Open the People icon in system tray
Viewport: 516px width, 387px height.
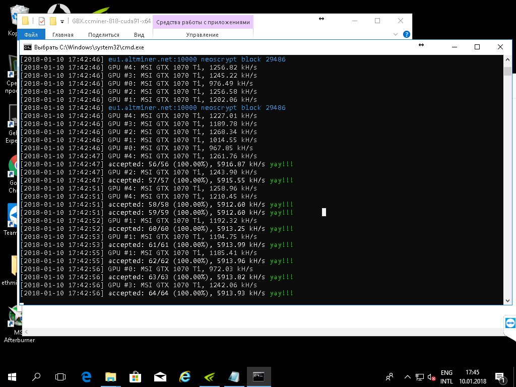[390, 377]
